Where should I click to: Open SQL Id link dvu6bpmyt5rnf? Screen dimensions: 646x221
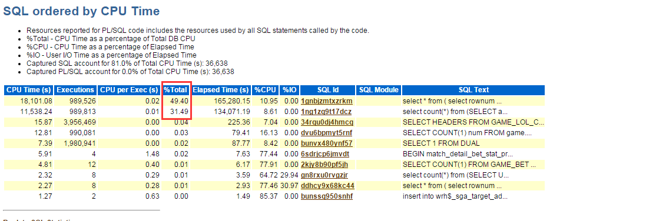[x=327, y=132]
